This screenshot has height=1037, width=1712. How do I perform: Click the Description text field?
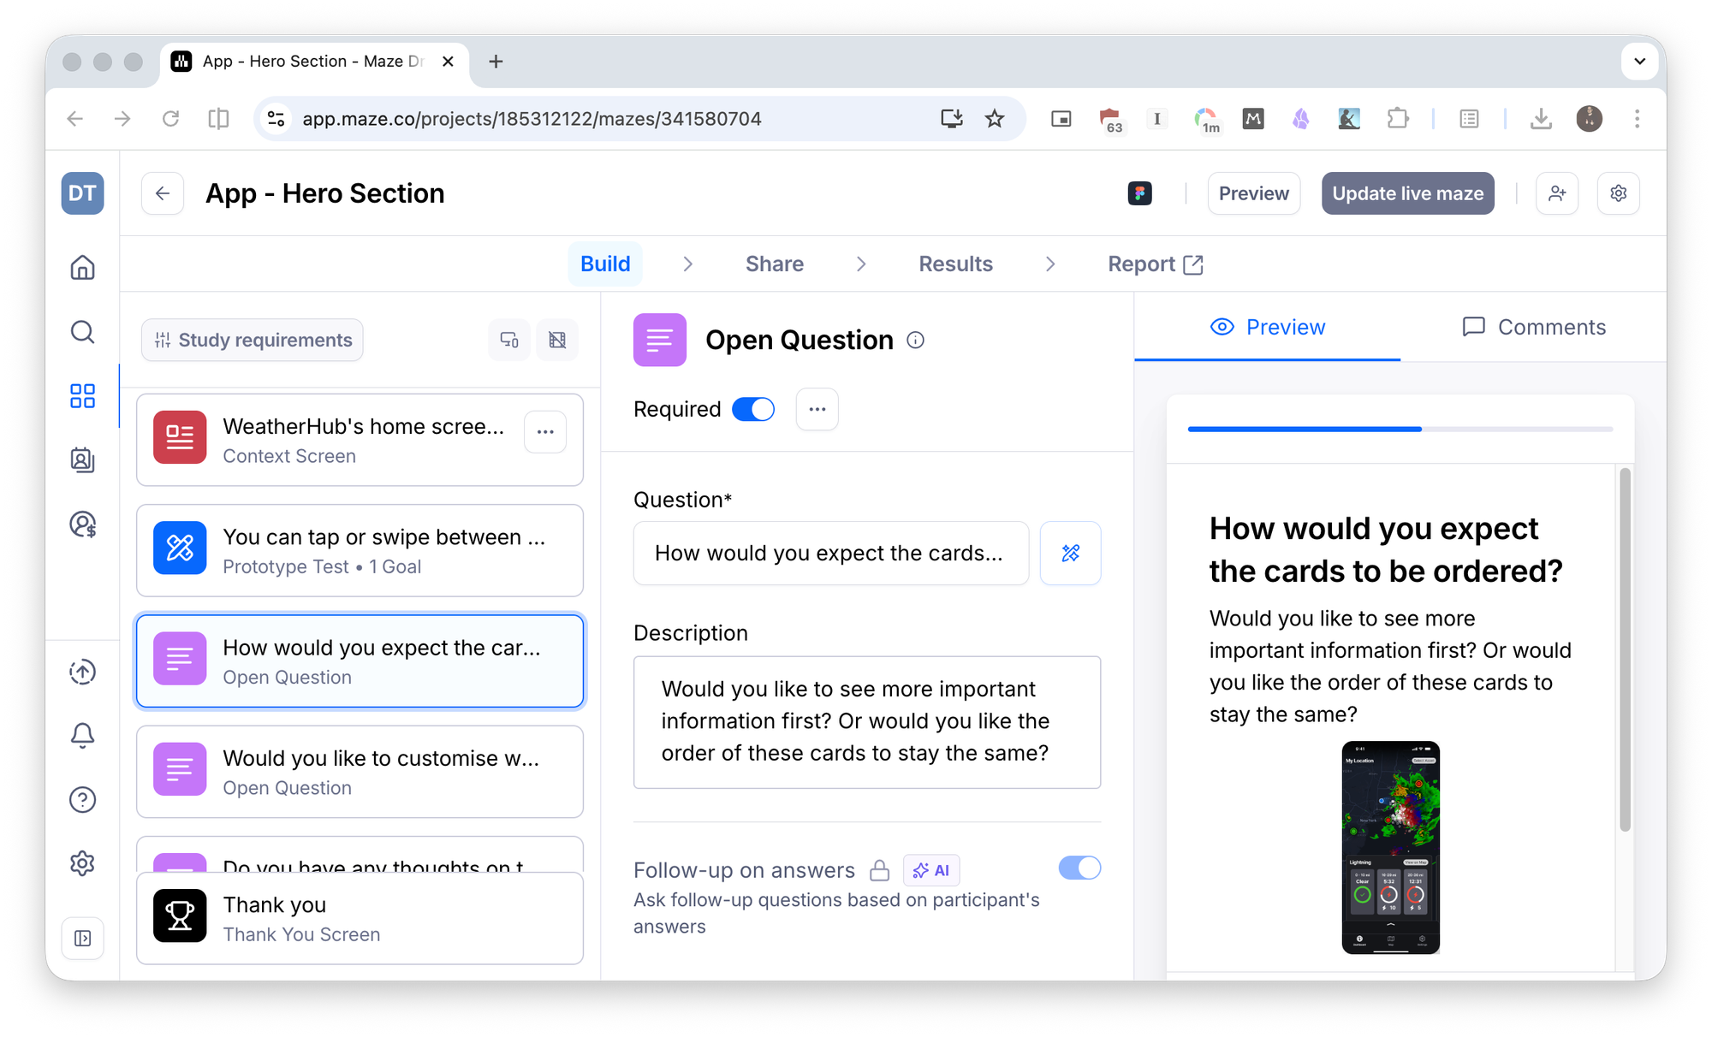866,721
